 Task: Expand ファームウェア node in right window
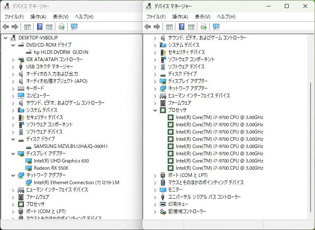coord(155,103)
